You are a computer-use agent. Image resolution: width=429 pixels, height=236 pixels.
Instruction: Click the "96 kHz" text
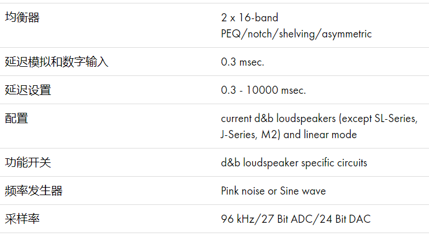point(237,219)
